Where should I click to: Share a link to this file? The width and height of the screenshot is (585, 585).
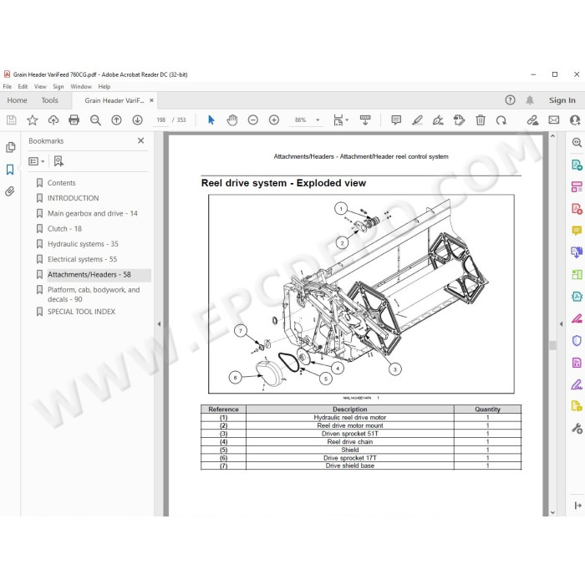click(533, 120)
